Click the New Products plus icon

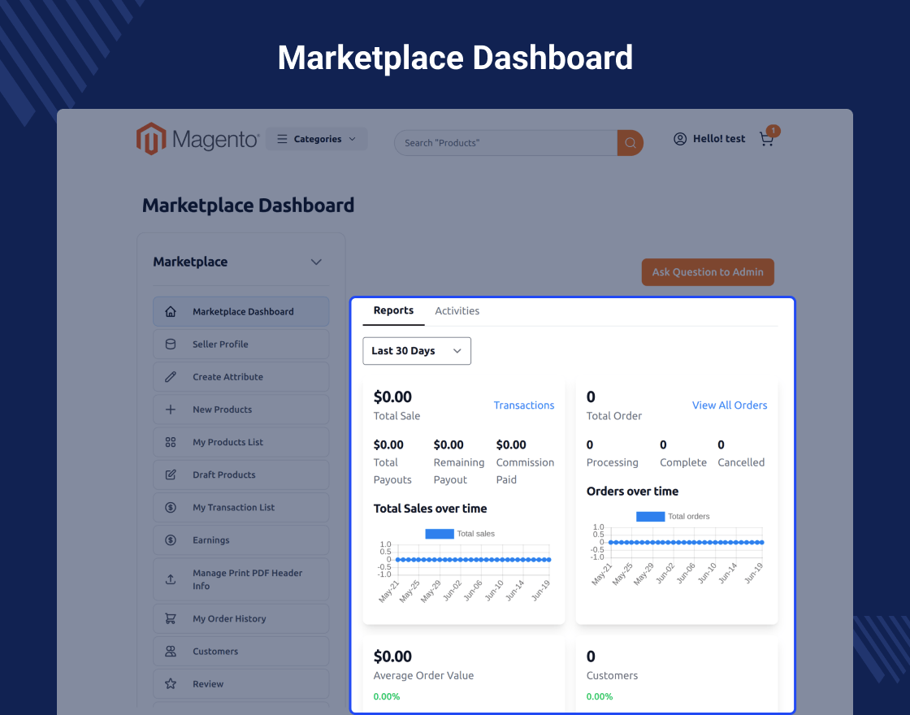click(x=171, y=409)
